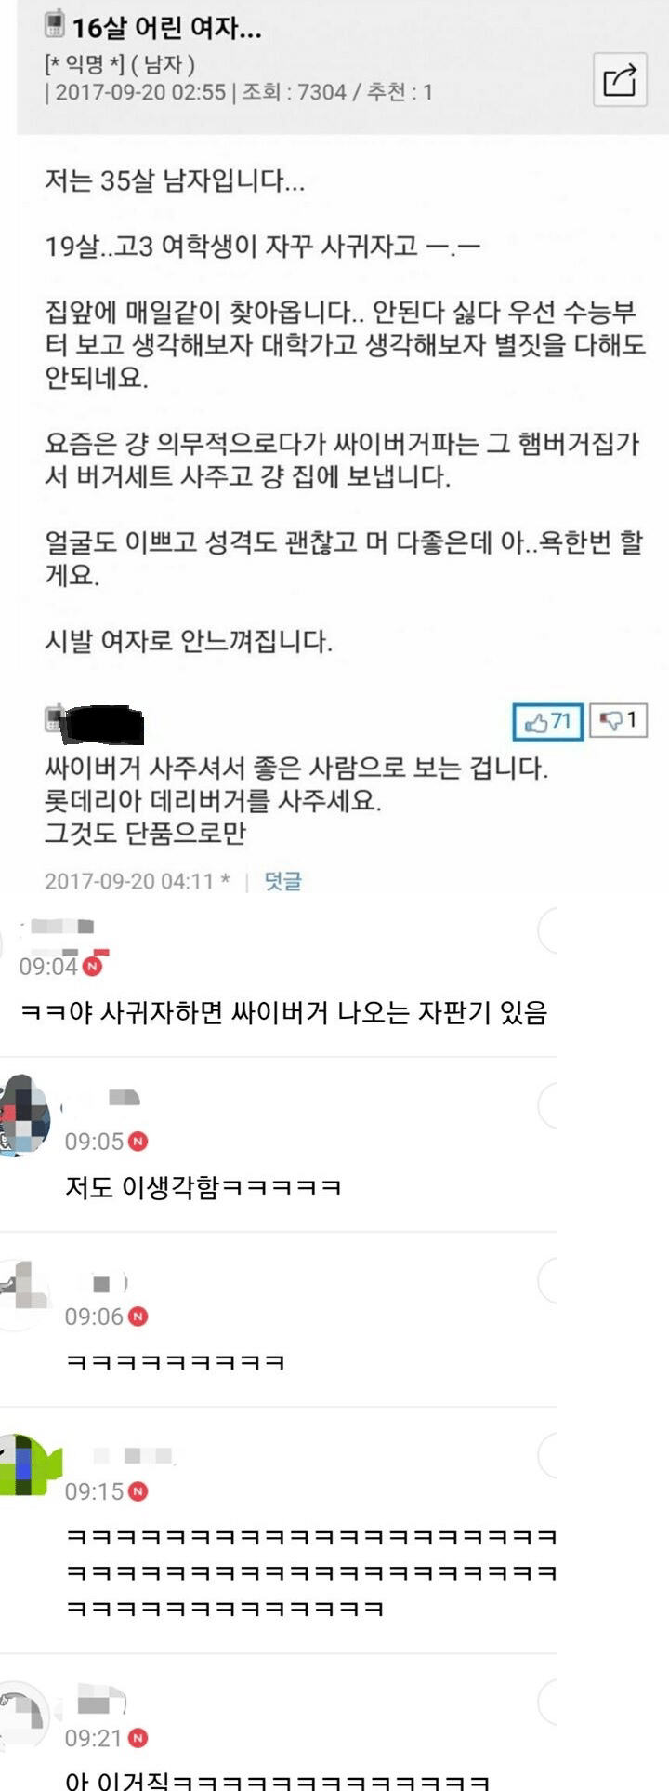This screenshot has width=669, height=1791.
Task: Click the red N badge next to 09:04
Action: pyautogui.click(x=93, y=967)
